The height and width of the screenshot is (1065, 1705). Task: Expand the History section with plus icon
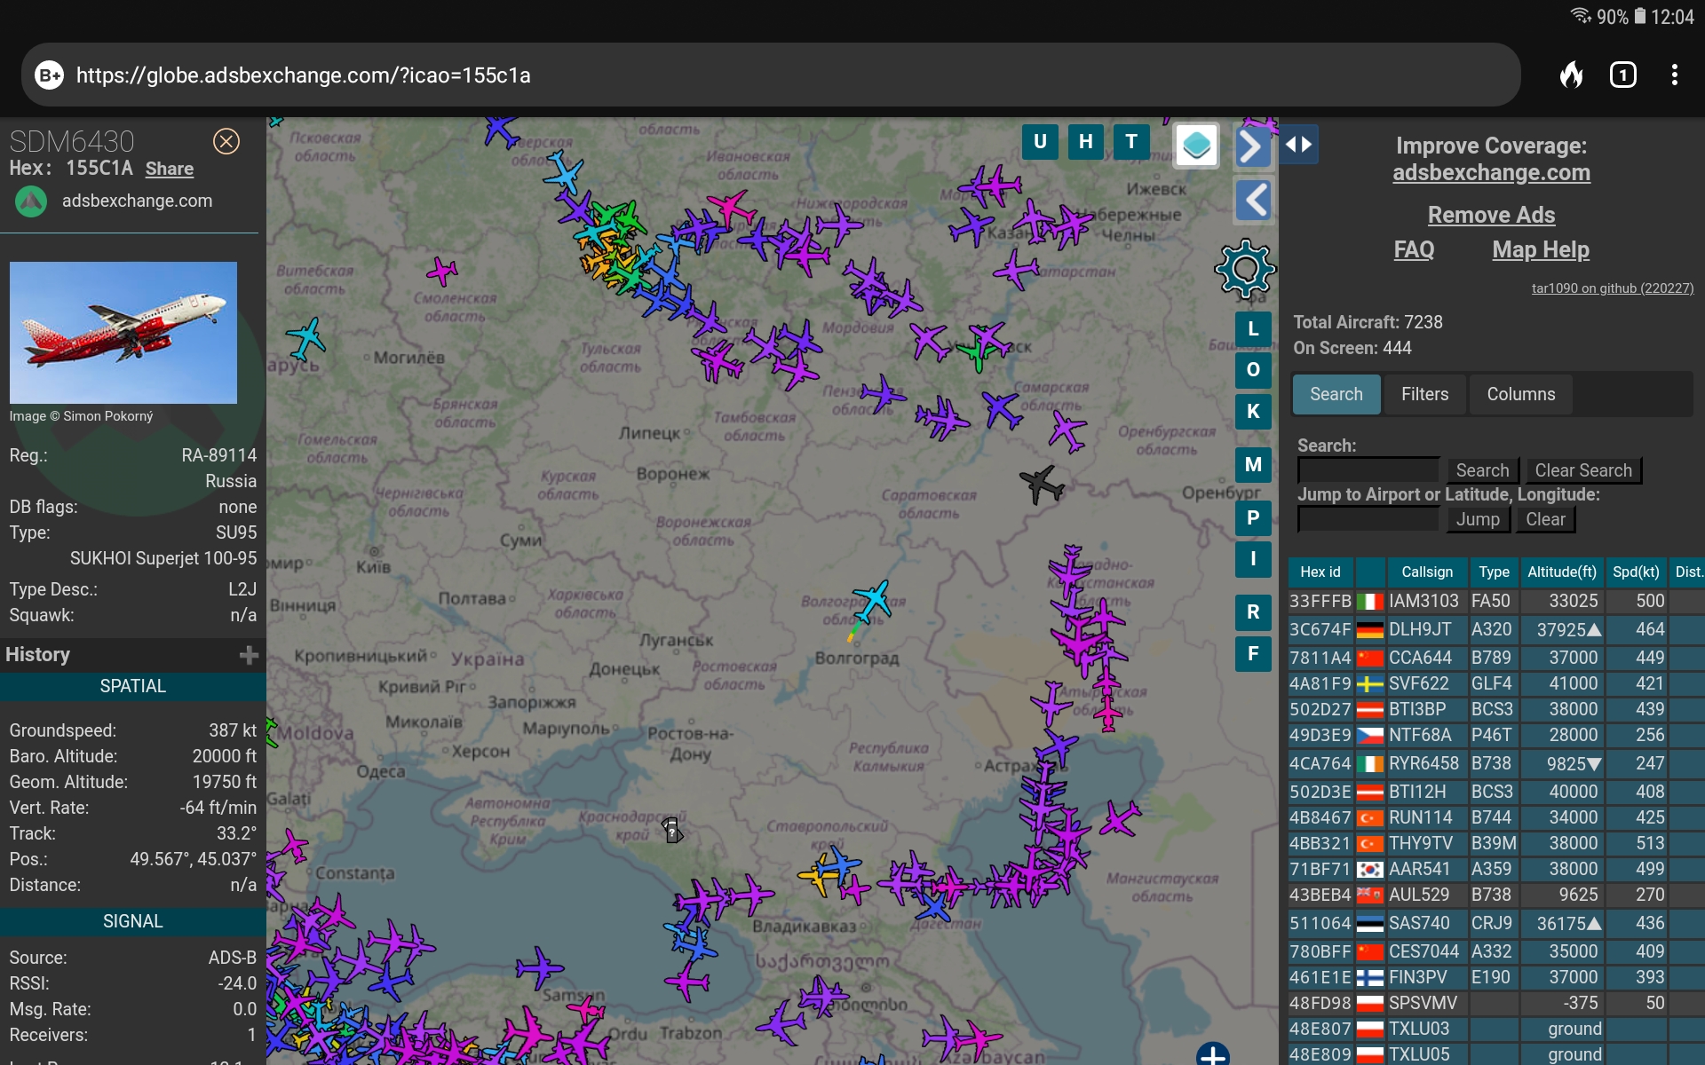click(247, 654)
